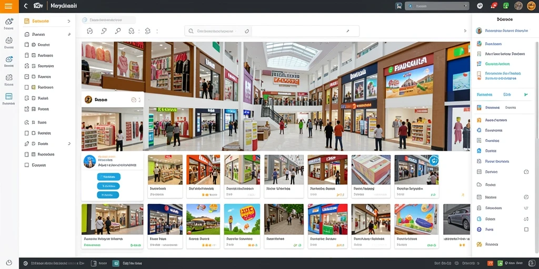Click the green icon in the top bar
The width and height of the screenshot is (539, 269).
[506, 5]
